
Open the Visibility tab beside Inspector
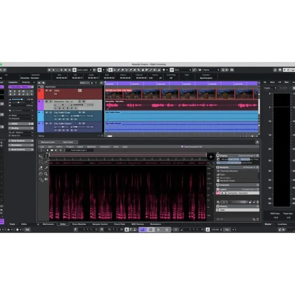(26, 82)
